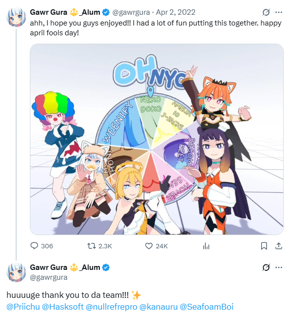Follow the @SeafoamBoi mention link
291x318 pixels.
pyautogui.click(x=207, y=307)
